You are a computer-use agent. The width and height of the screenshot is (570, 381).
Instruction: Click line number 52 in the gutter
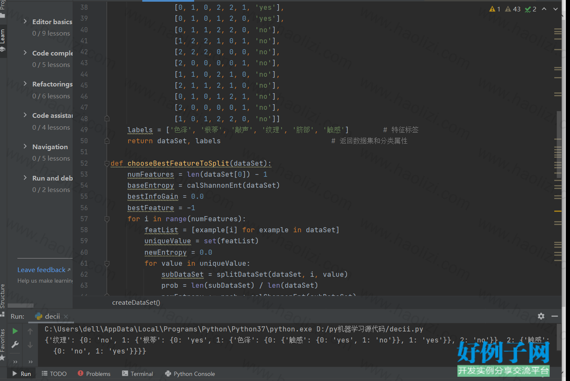84,163
